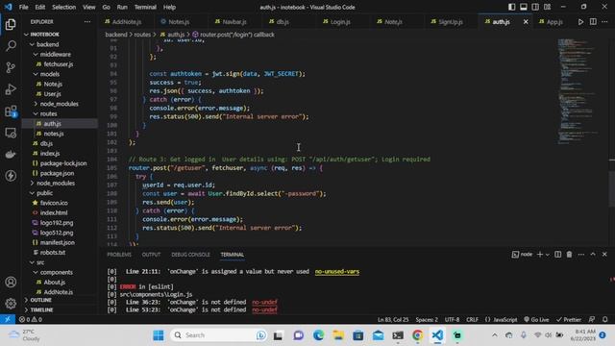This screenshot has width=615, height=346.
Task: Click Prettier status bar item
Action: (569, 319)
